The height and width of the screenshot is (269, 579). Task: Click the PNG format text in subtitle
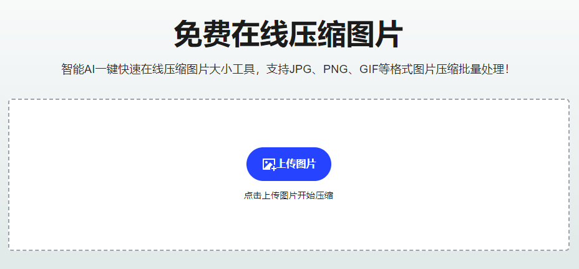tap(336, 69)
